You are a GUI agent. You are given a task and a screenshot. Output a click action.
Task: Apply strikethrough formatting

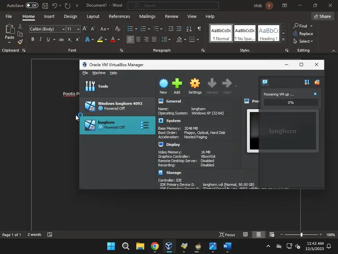coord(61,39)
